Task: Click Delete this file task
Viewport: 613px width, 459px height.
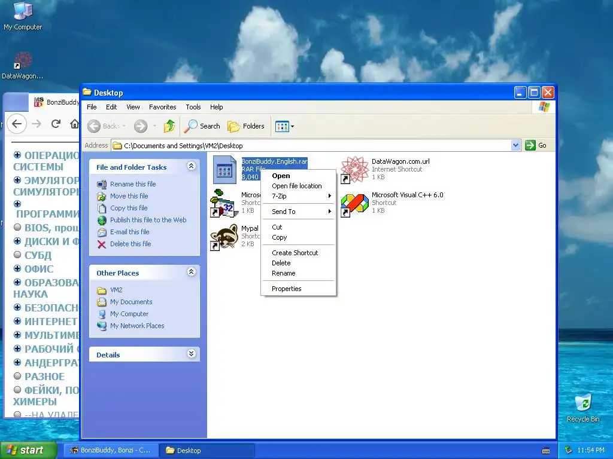Action: click(131, 244)
